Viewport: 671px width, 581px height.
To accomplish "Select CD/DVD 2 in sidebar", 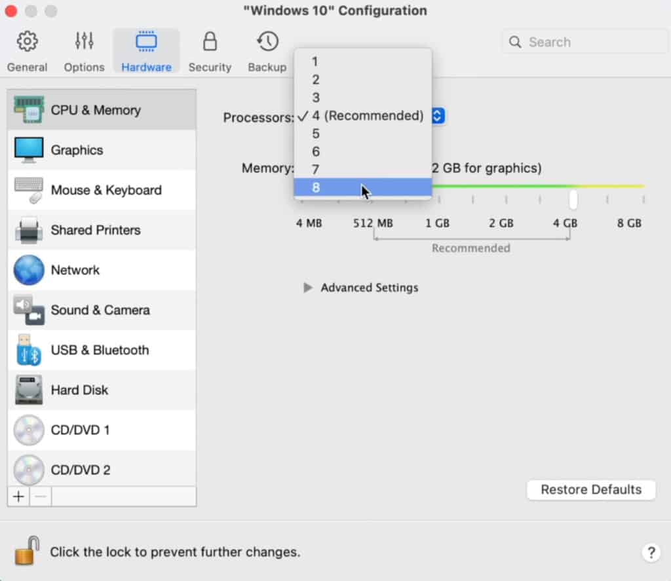I will tap(102, 468).
